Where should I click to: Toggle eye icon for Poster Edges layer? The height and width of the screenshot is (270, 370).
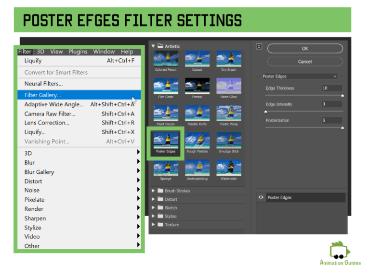click(261, 197)
